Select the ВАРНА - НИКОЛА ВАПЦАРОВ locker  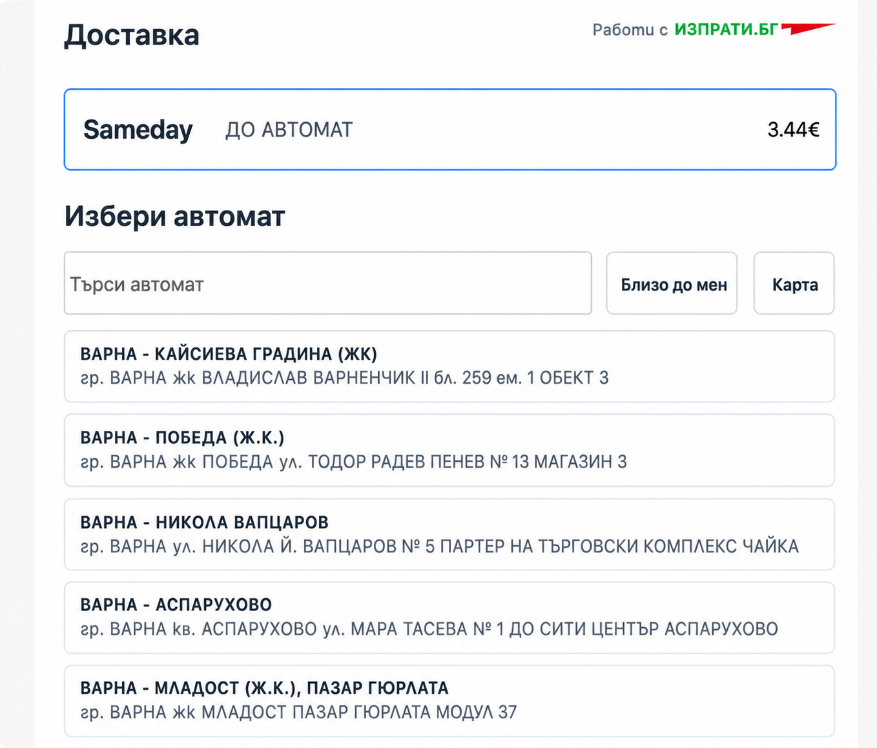coord(449,534)
